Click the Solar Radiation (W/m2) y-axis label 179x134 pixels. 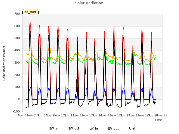coord(4,63)
